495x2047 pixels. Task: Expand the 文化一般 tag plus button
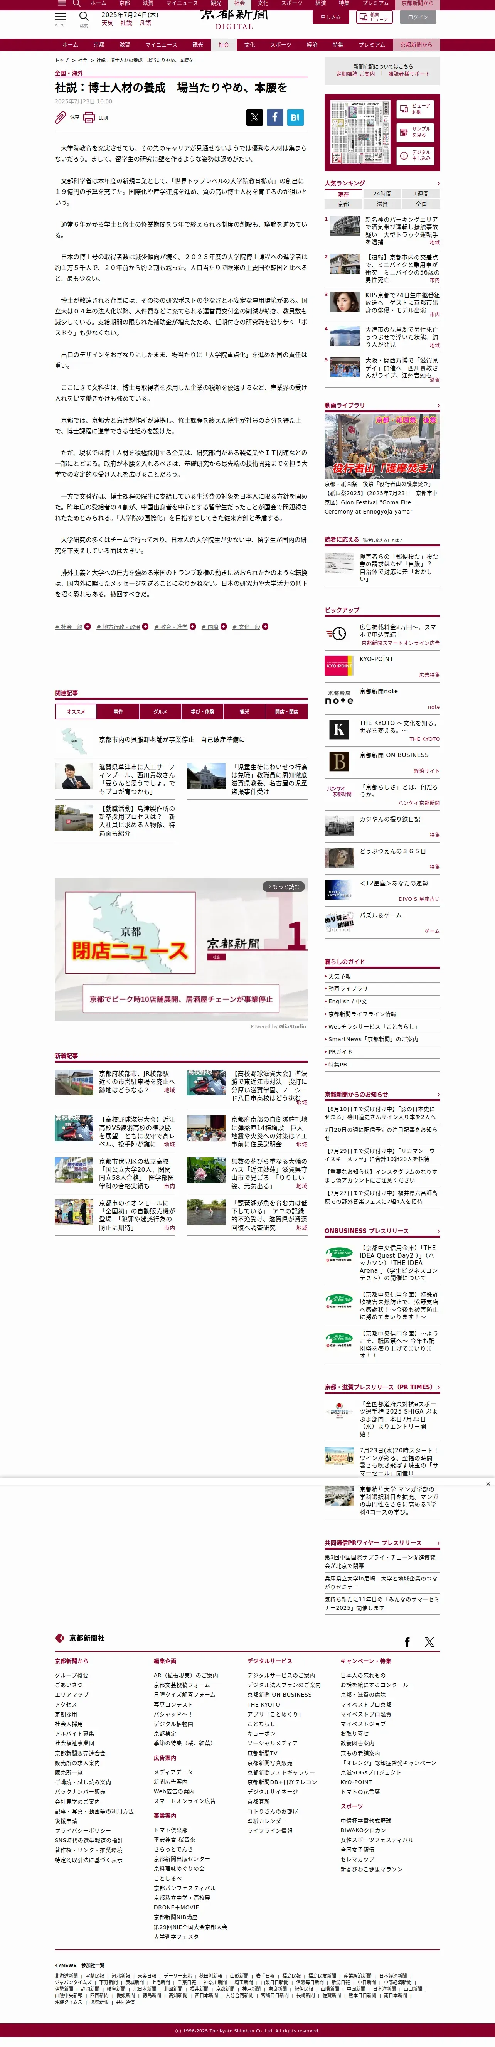(264, 626)
